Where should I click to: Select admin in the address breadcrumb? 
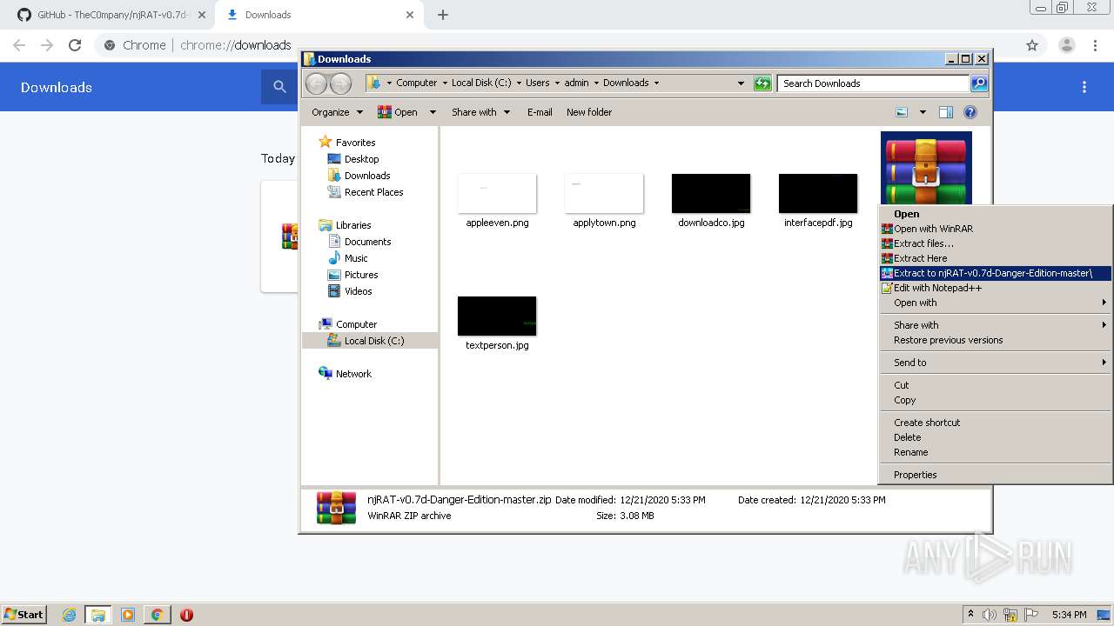click(576, 83)
